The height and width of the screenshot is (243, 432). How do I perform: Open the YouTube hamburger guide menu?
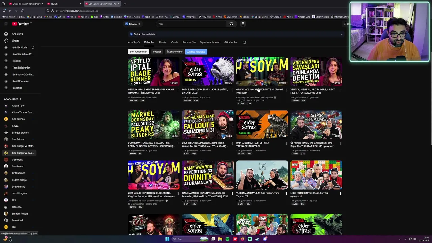coord(6,24)
